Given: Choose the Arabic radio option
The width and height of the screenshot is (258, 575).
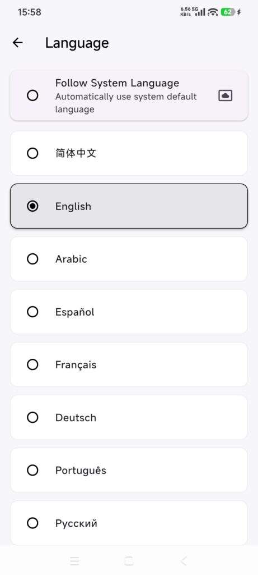Looking at the screenshot, I should (x=32, y=259).
